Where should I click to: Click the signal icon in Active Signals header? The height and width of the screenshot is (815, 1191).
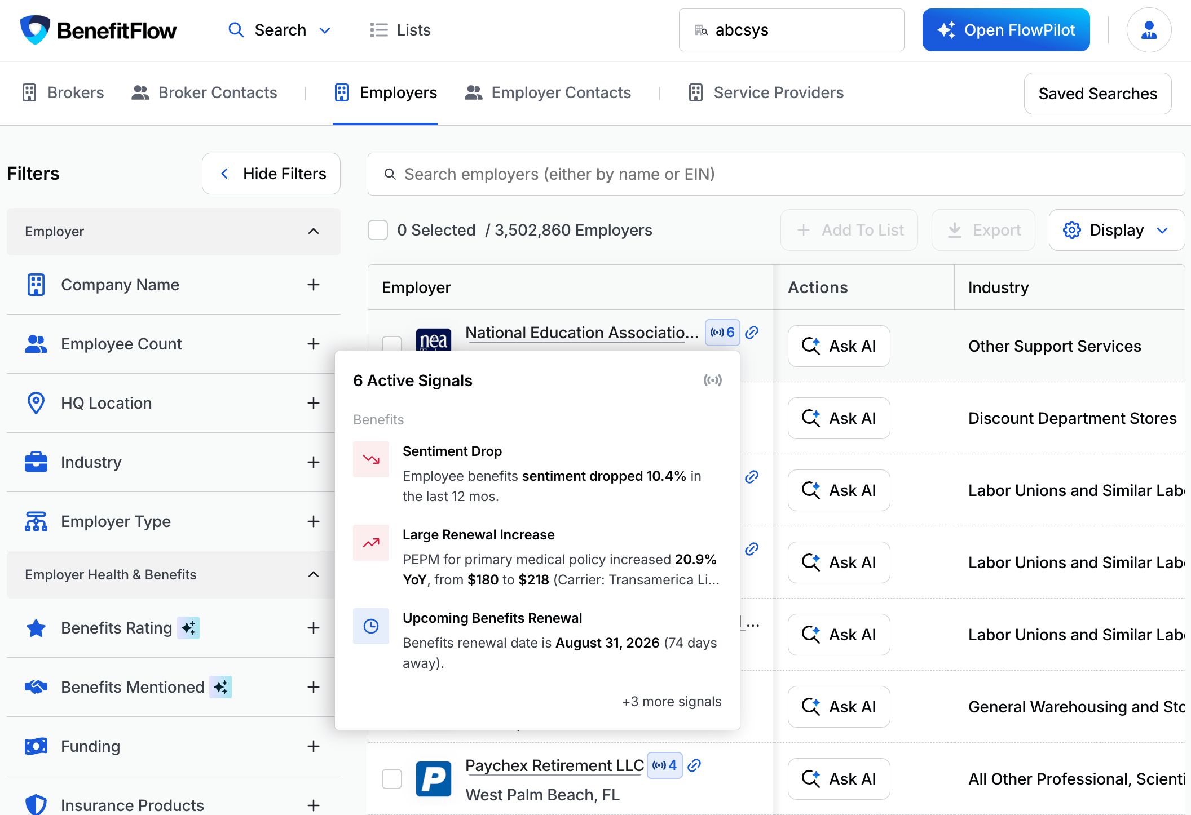click(x=713, y=380)
